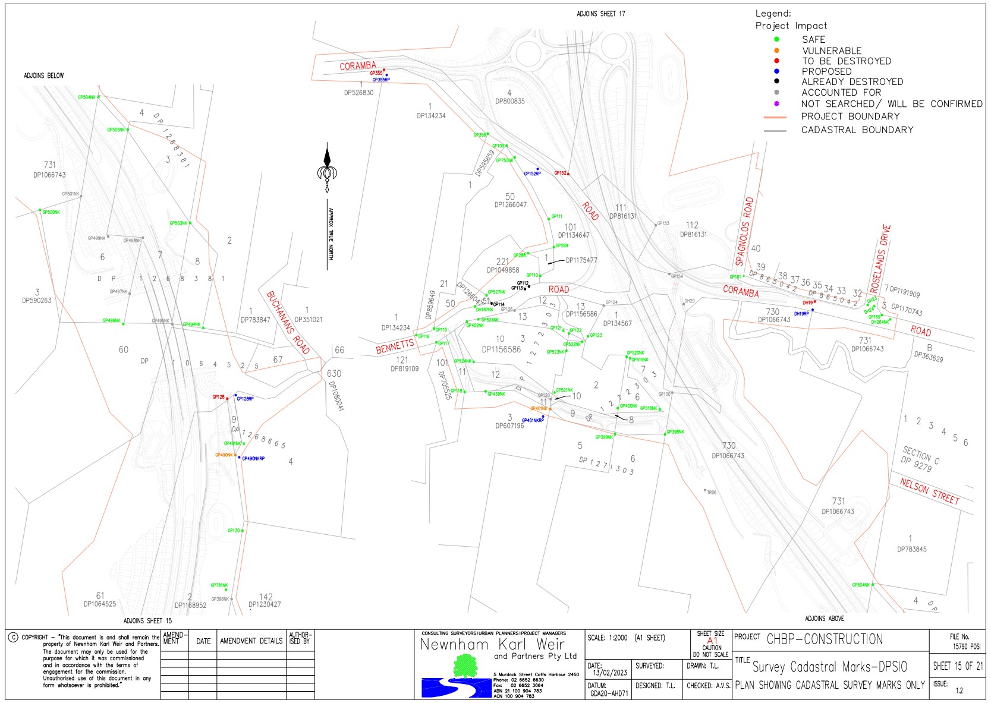Viewport: 991px width, 703px height.
Task: Click the ADJOINS SHEET 15 reference
Action: coord(147,621)
